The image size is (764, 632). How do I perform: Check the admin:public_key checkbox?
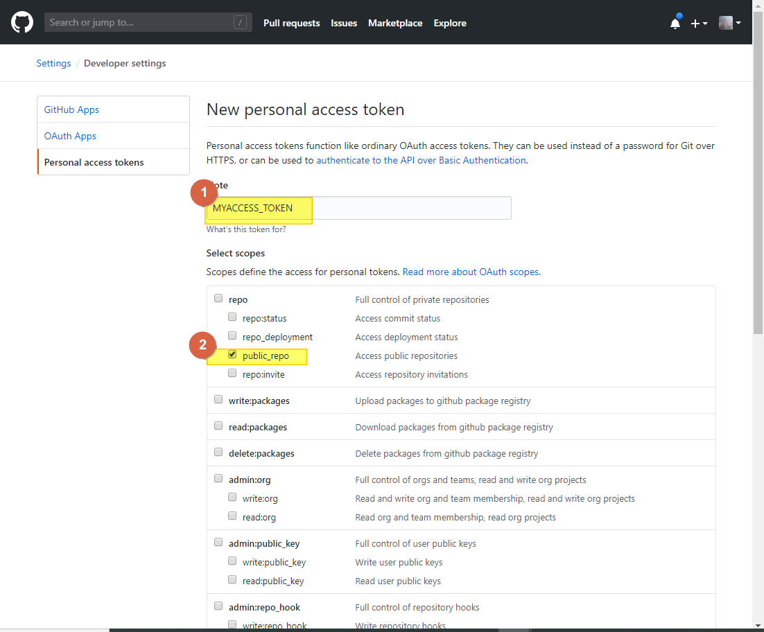(218, 542)
